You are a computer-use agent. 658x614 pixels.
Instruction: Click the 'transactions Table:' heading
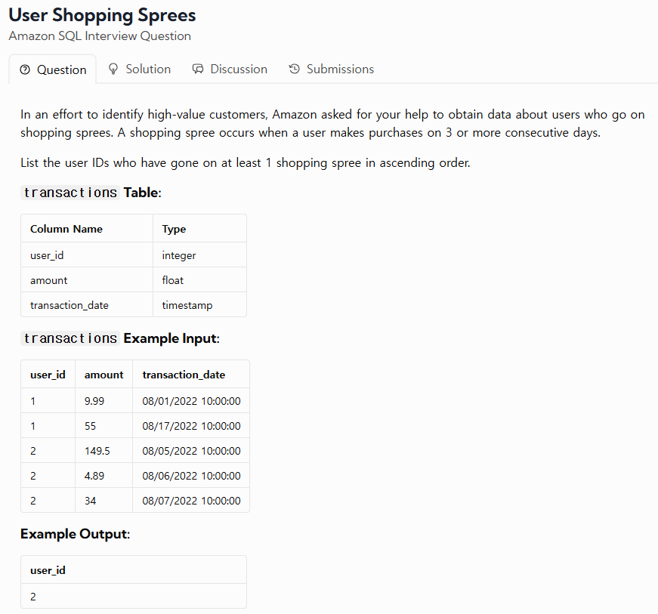tap(91, 193)
